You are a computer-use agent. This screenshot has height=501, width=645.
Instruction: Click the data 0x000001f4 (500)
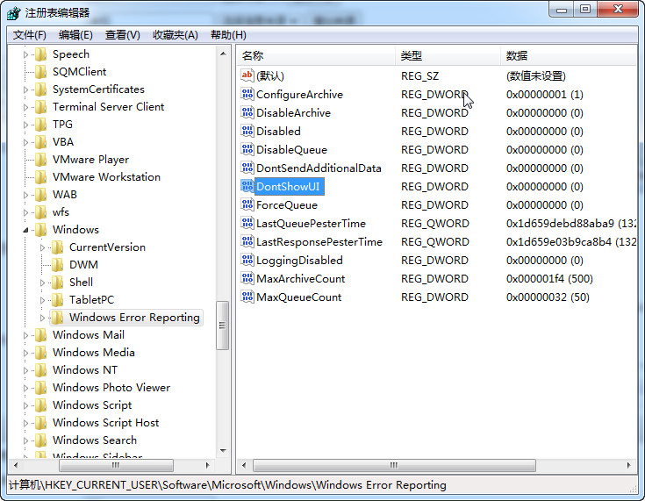tap(549, 279)
